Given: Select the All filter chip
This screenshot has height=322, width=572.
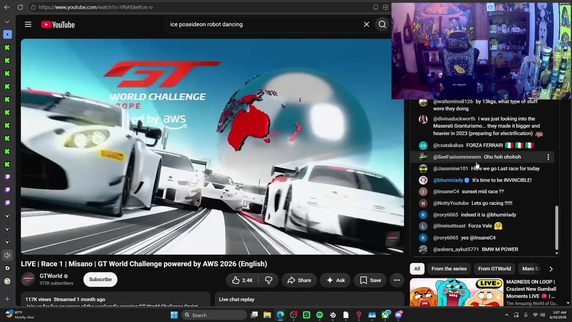Looking at the screenshot, I should pos(417,269).
